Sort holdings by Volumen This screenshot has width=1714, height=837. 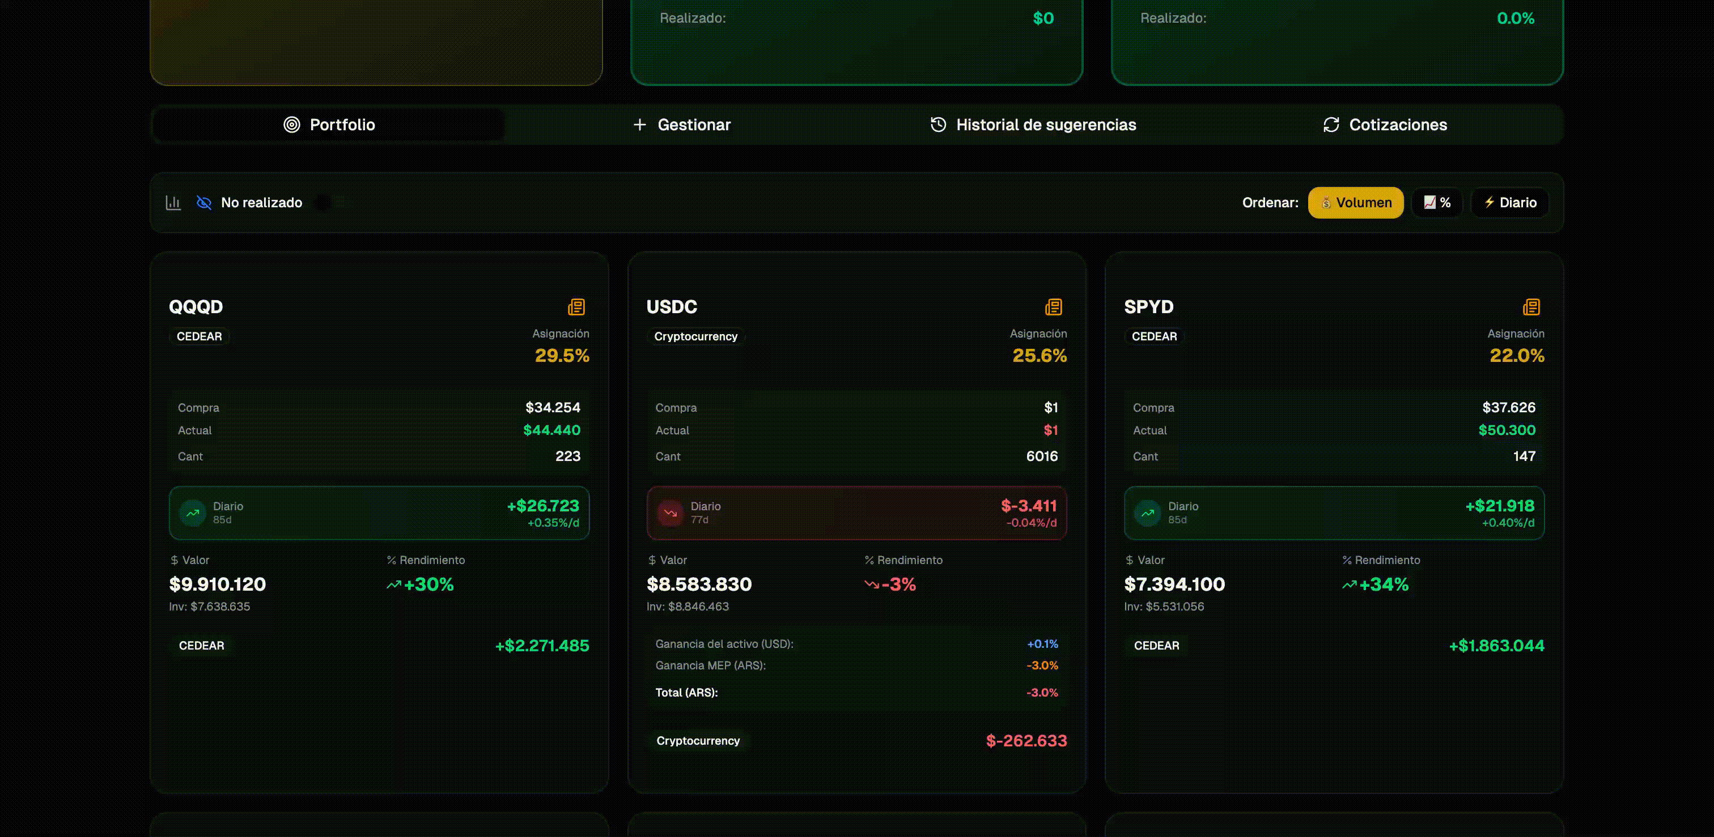pyautogui.click(x=1355, y=203)
